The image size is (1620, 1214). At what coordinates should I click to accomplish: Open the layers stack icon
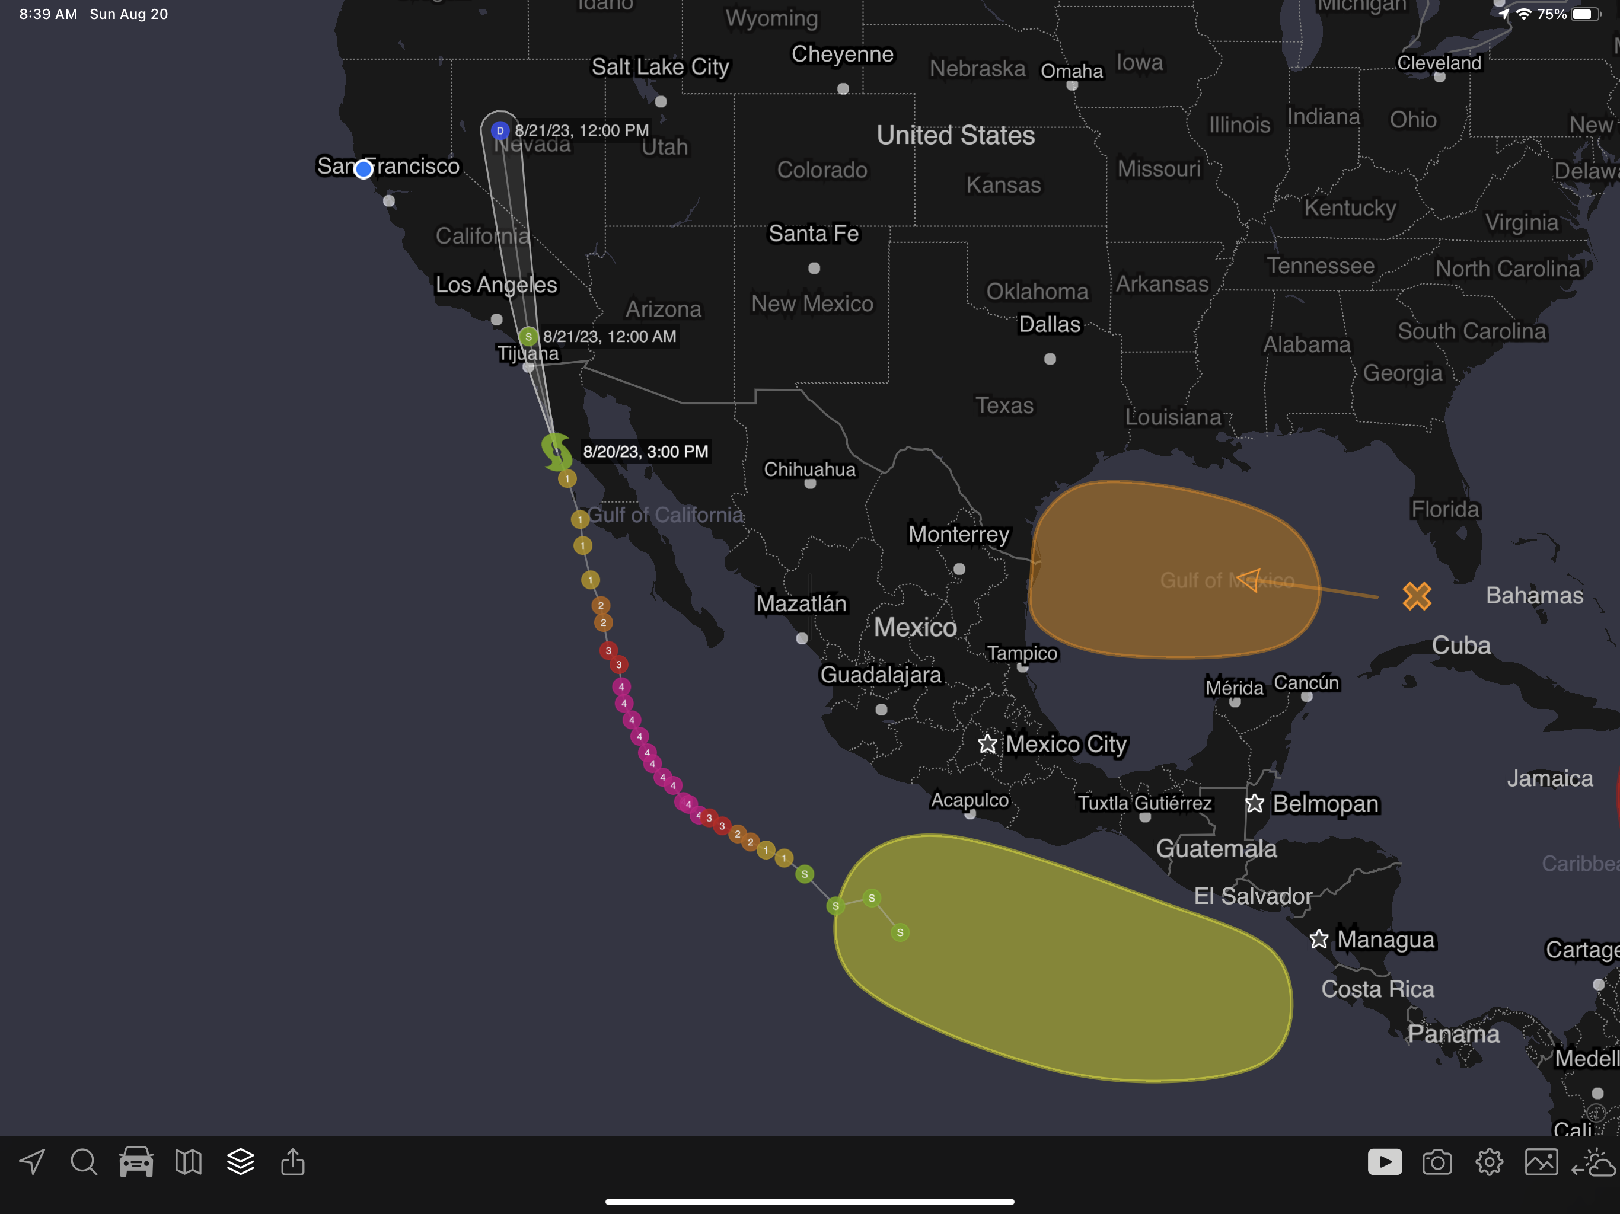[x=240, y=1161]
